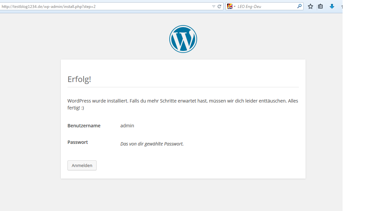Viewport: 371px width, 211px height.
Task: Click the "WordPress wurde installiert" paragraph
Action: pyautogui.click(x=183, y=104)
